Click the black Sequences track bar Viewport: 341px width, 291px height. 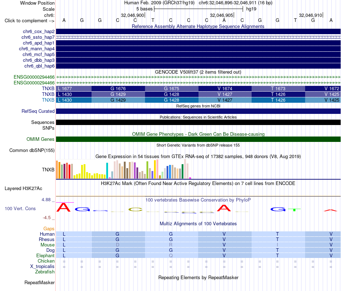click(x=198, y=122)
